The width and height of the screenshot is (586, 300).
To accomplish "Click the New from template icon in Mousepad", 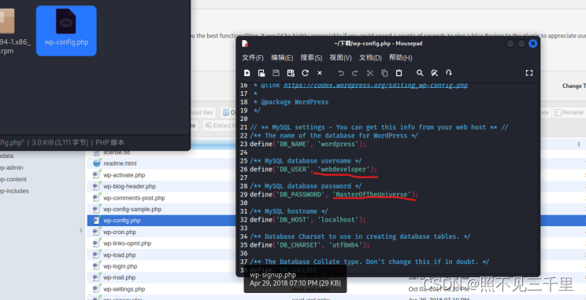I will pos(261,73).
